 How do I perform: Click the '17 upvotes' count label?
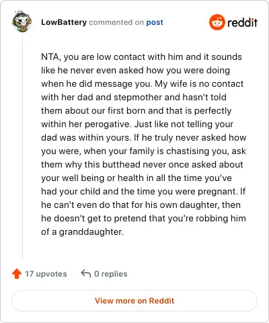[x=46, y=274]
